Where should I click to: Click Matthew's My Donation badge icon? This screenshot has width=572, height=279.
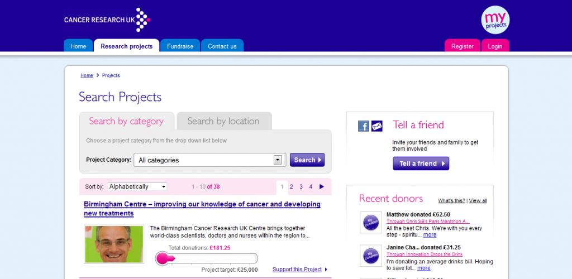pos(371,223)
